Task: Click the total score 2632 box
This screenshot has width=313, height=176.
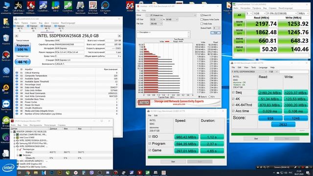Action: tap(283, 125)
